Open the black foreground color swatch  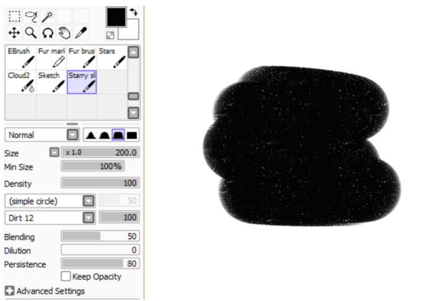point(116,17)
